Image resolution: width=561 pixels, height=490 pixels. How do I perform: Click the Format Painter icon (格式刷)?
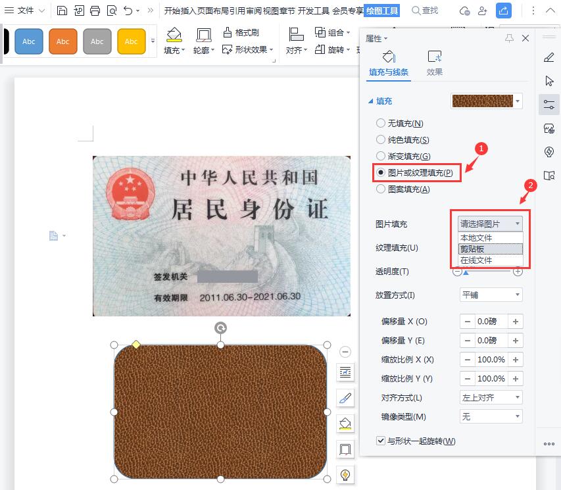point(228,32)
